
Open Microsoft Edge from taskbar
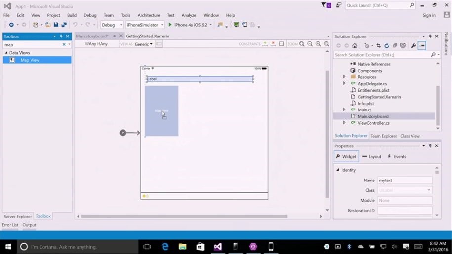[165, 247]
